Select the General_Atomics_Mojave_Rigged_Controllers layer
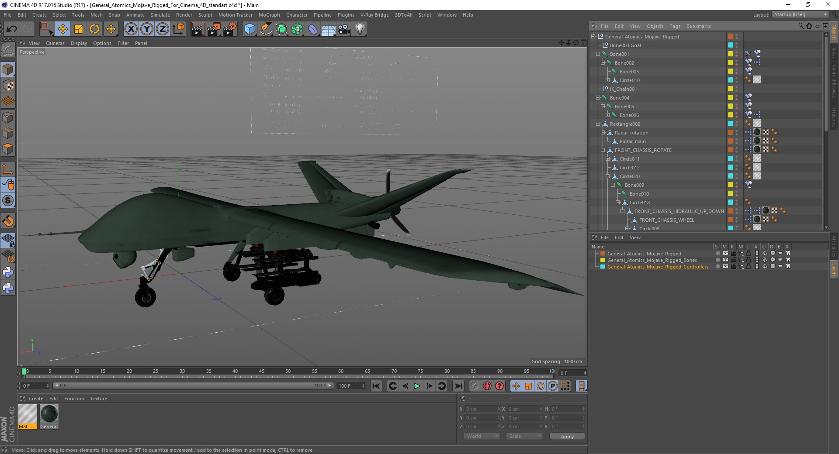 [658, 267]
